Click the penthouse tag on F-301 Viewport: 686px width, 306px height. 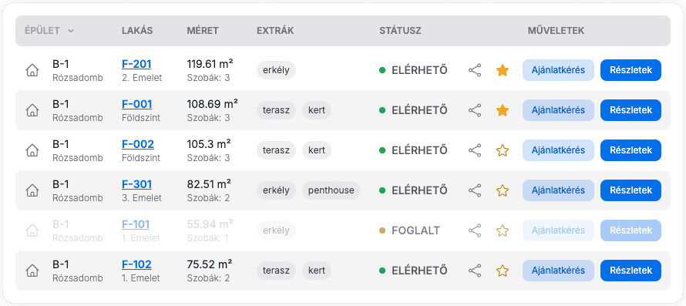(331, 190)
